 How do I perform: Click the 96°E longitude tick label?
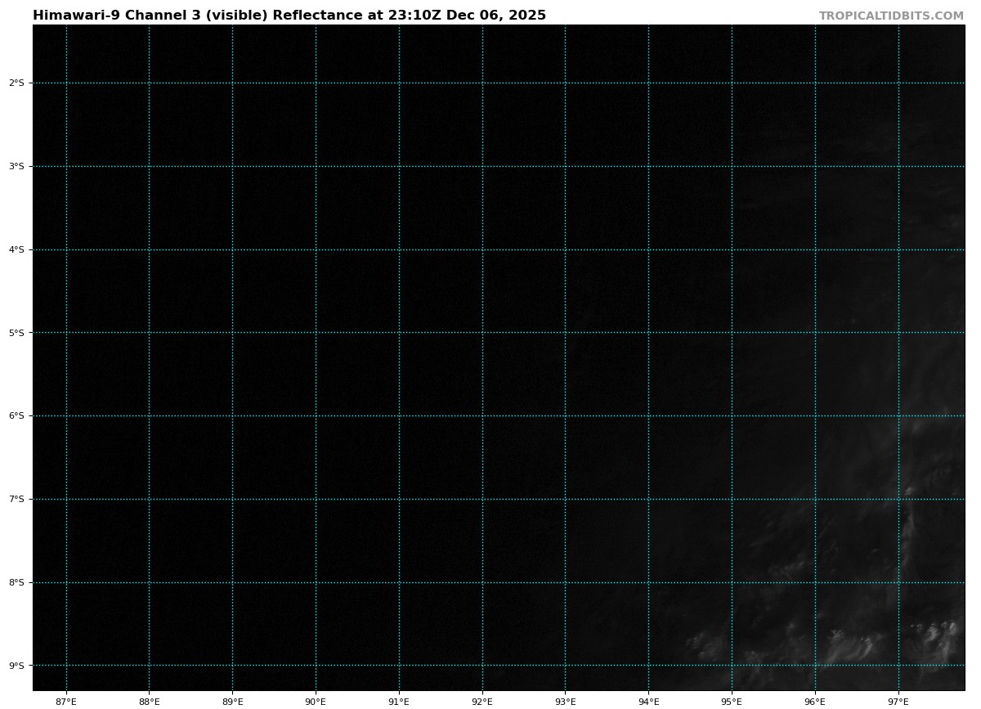coord(815,701)
